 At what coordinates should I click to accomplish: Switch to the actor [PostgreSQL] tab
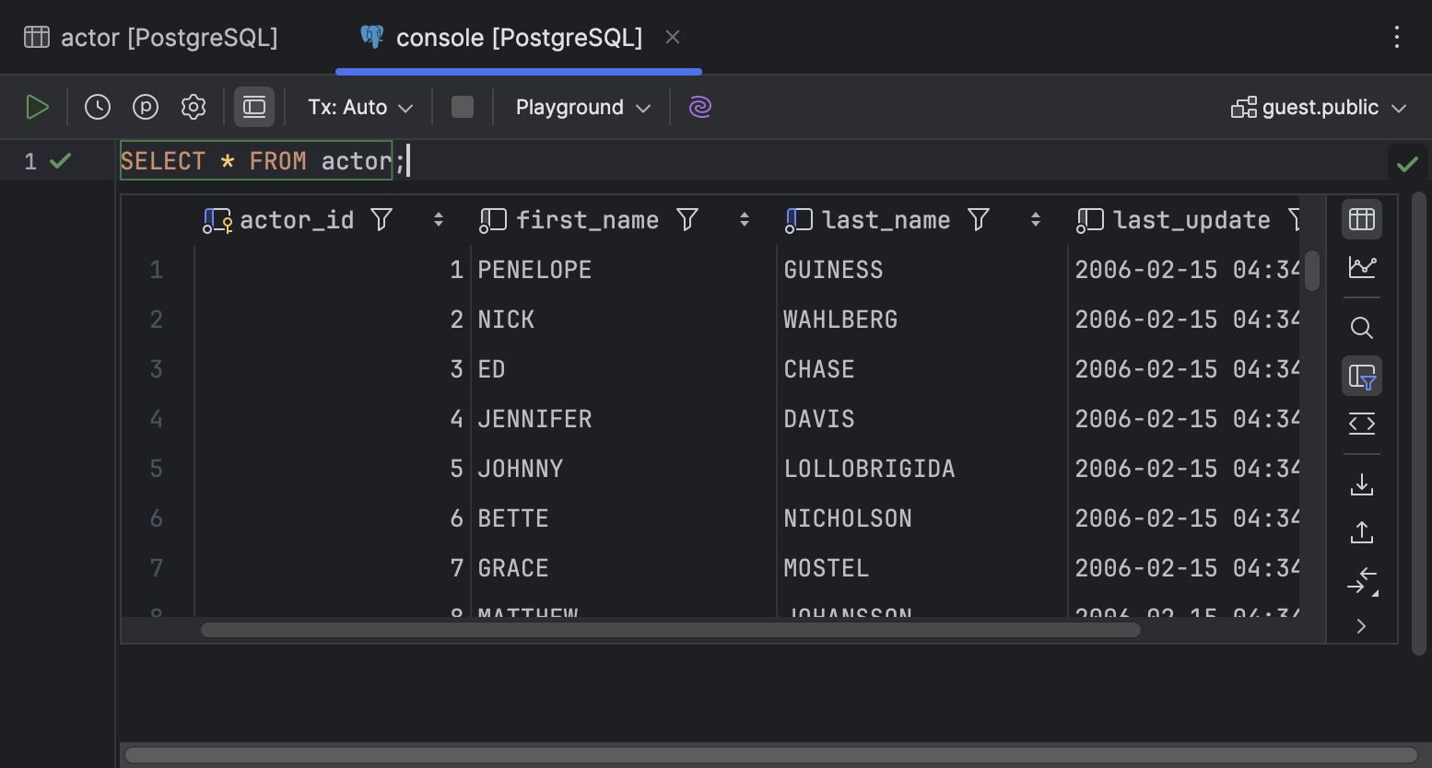(x=153, y=37)
